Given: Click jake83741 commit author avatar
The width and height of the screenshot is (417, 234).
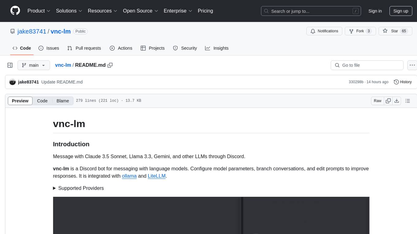Looking at the screenshot, I should [x=13, y=82].
